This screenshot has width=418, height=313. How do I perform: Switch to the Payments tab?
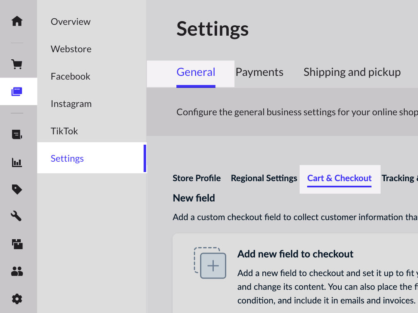[259, 72]
